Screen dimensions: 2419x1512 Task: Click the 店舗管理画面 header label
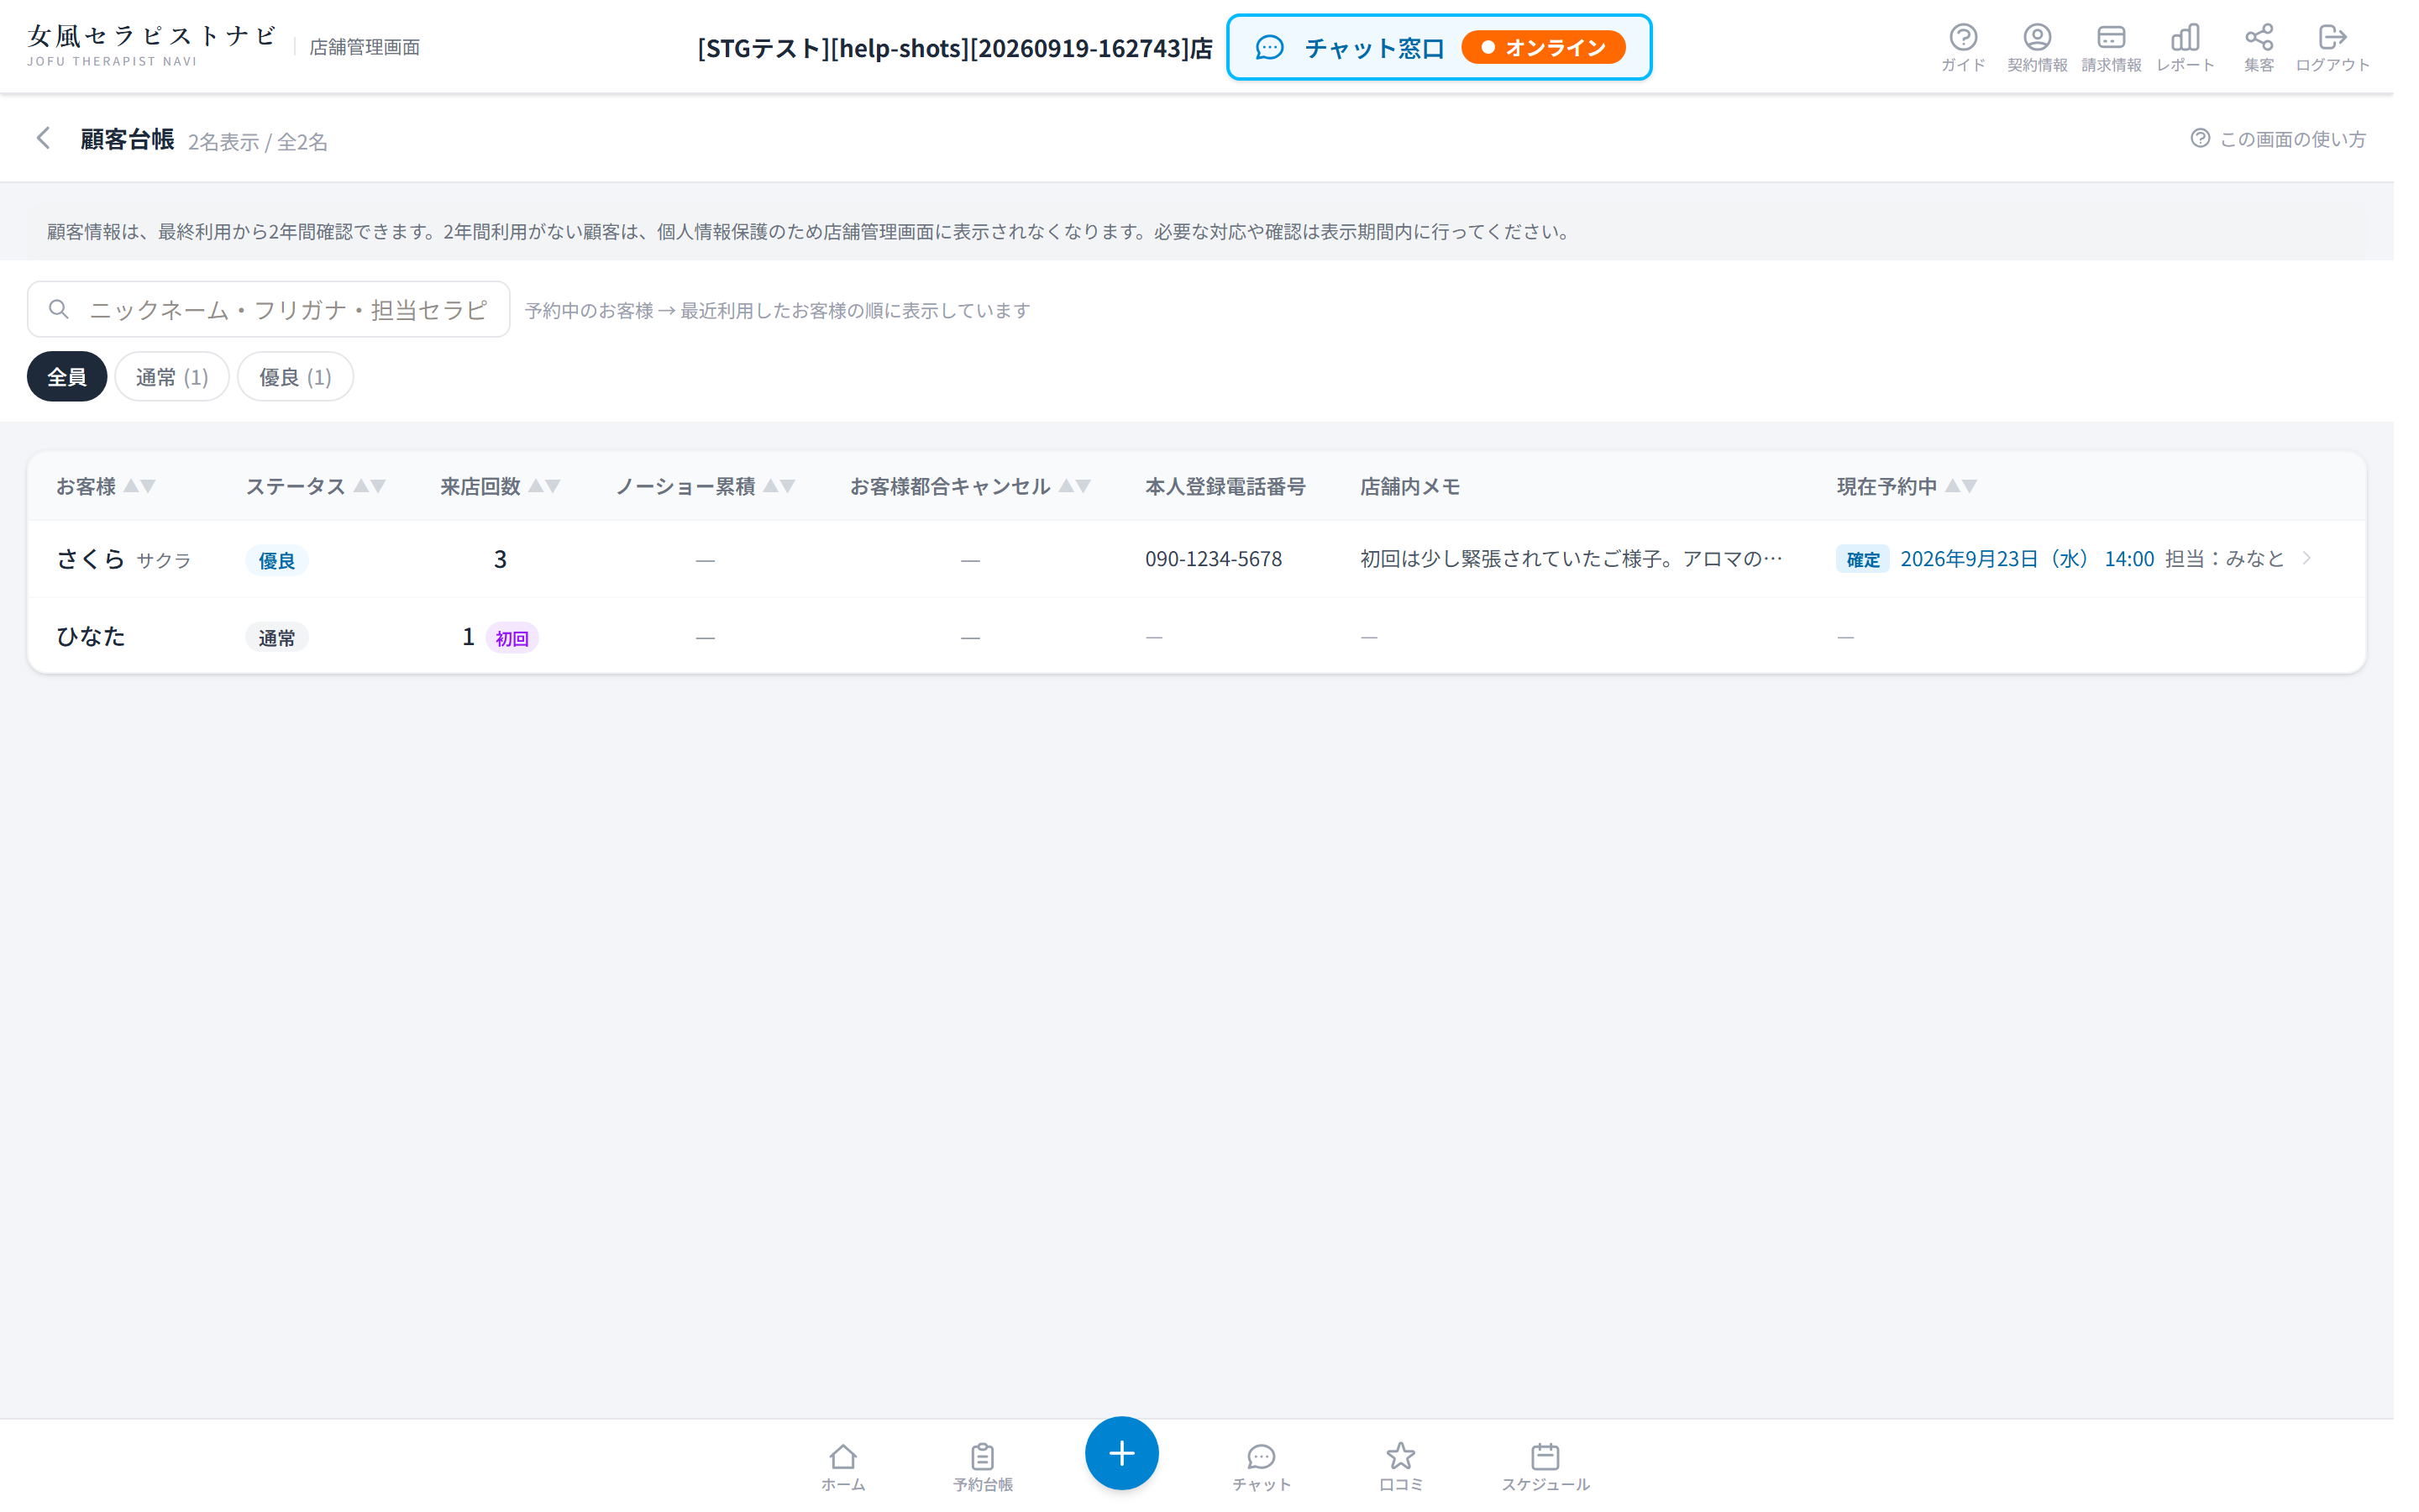tap(364, 47)
